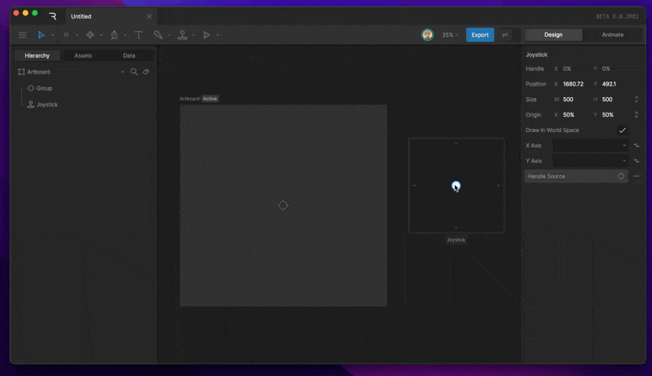Search the hierarchy with magnifier icon
Viewport: 652px width, 376px height.
point(134,72)
